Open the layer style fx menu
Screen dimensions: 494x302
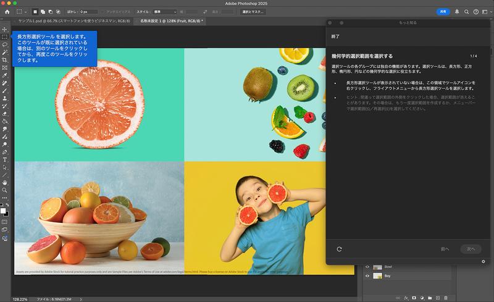(406, 298)
